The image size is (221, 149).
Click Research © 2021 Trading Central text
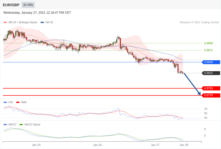(x=199, y=22)
